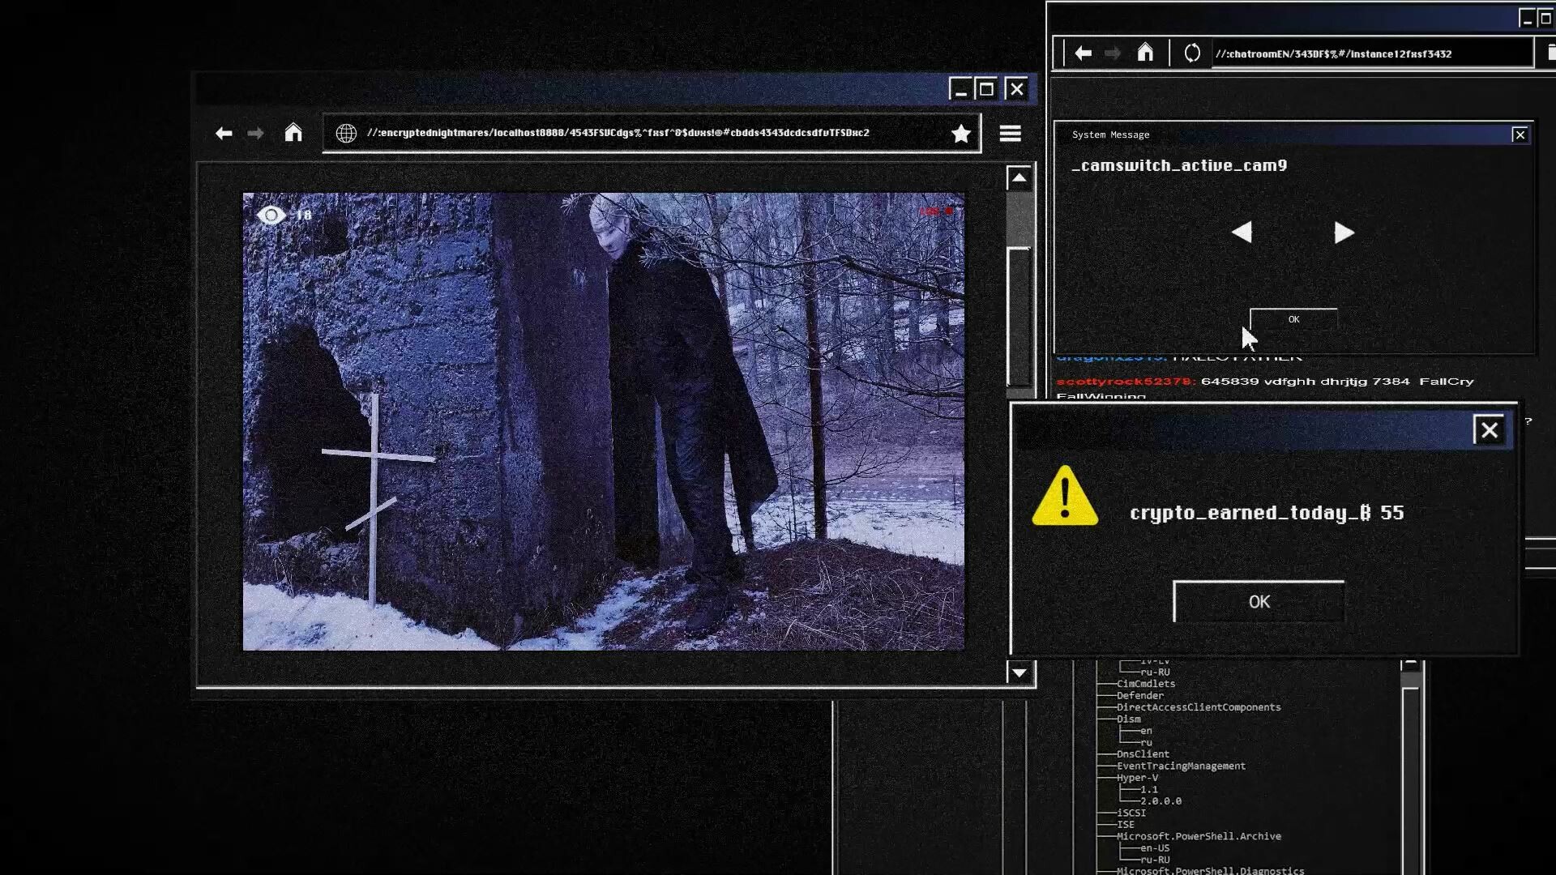Open the browser hamburger menu
Viewport: 1556px width, 875px height.
[x=1011, y=133]
